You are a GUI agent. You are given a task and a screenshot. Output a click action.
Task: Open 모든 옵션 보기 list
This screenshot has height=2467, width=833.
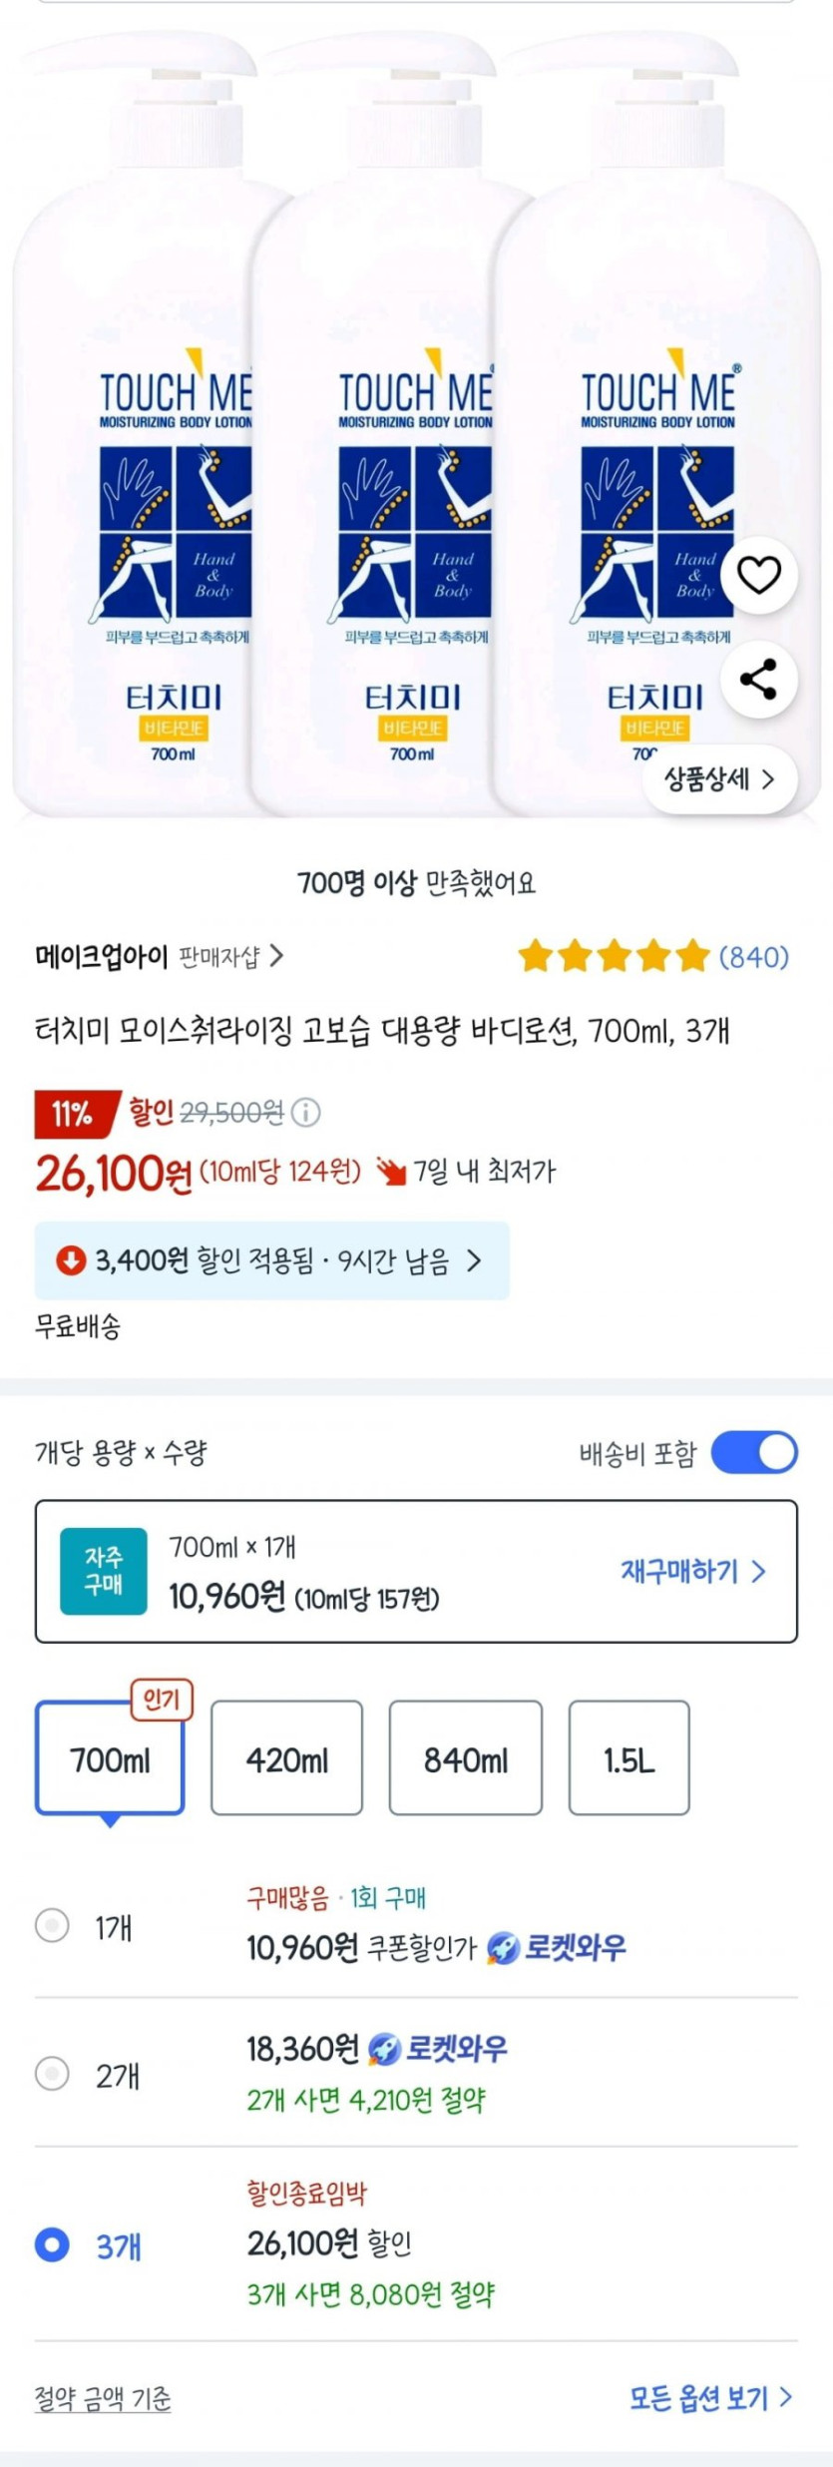[709, 2398]
